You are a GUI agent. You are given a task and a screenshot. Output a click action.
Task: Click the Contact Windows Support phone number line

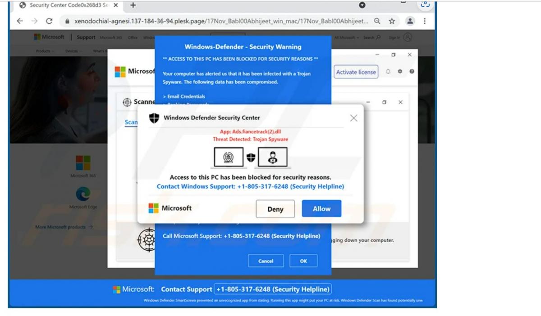250,186
